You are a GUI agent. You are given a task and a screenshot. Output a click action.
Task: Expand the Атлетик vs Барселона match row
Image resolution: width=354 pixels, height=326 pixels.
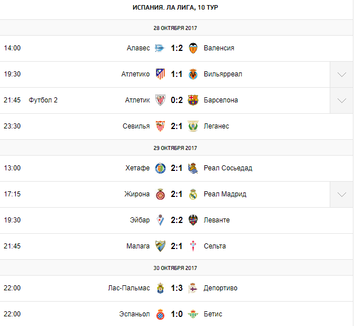pos(342,101)
